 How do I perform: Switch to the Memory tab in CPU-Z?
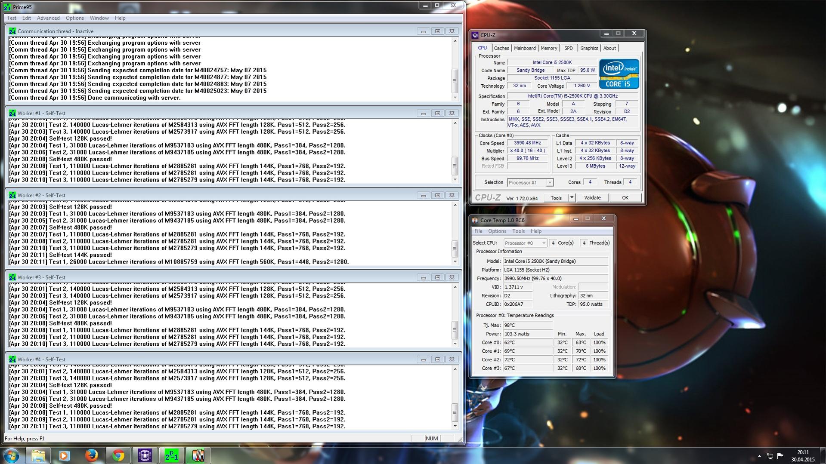tap(549, 48)
